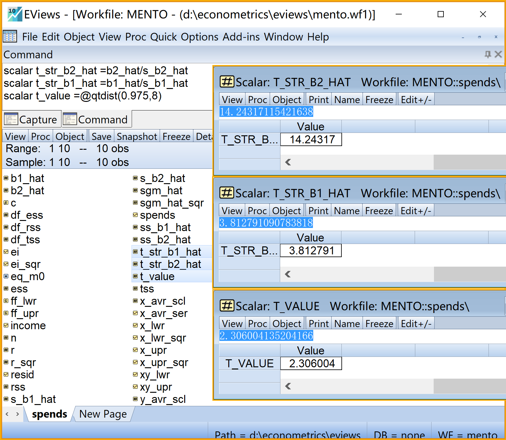Image resolution: width=506 pixels, height=440 pixels.
Task: Switch to the Capture tab
Action: (x=32, y=119)
